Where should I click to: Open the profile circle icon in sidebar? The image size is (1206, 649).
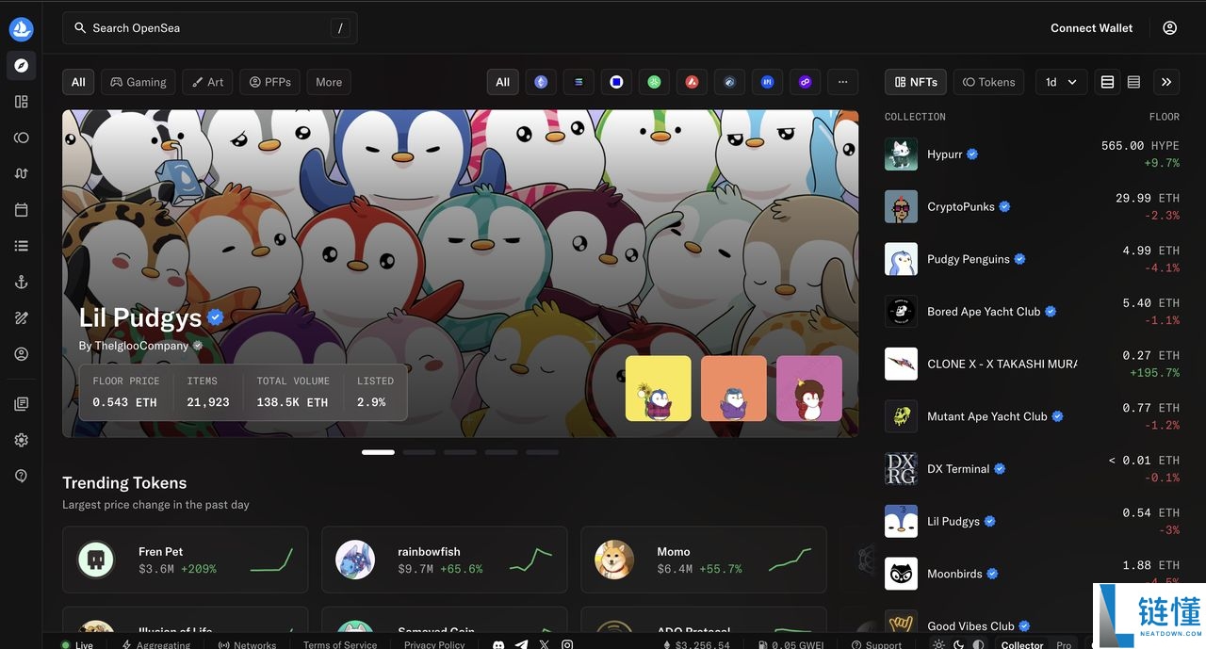tap(21, 354)
